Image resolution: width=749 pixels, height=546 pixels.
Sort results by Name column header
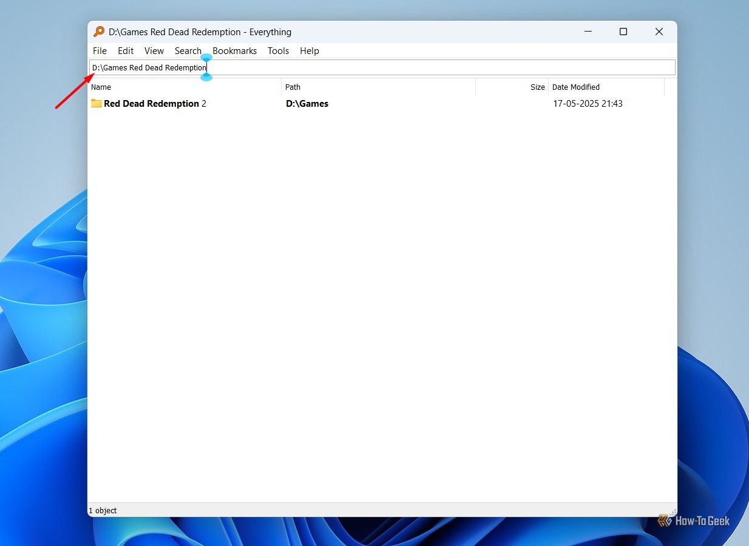coord(185,87)
